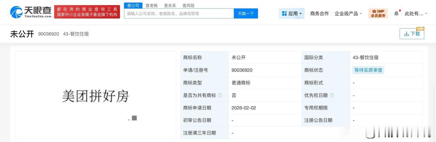436x142 pixels.
Task: Select the 初审公告日期 label
Action: point(197,120)
